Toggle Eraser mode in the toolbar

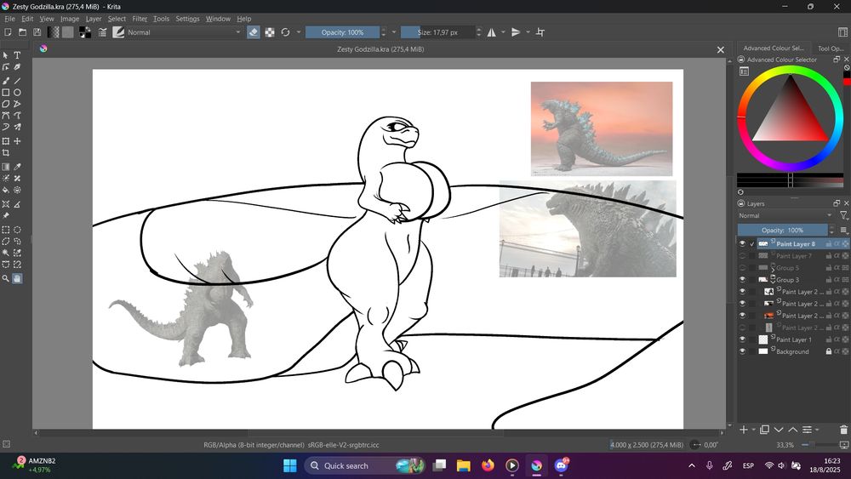(253, 32)
